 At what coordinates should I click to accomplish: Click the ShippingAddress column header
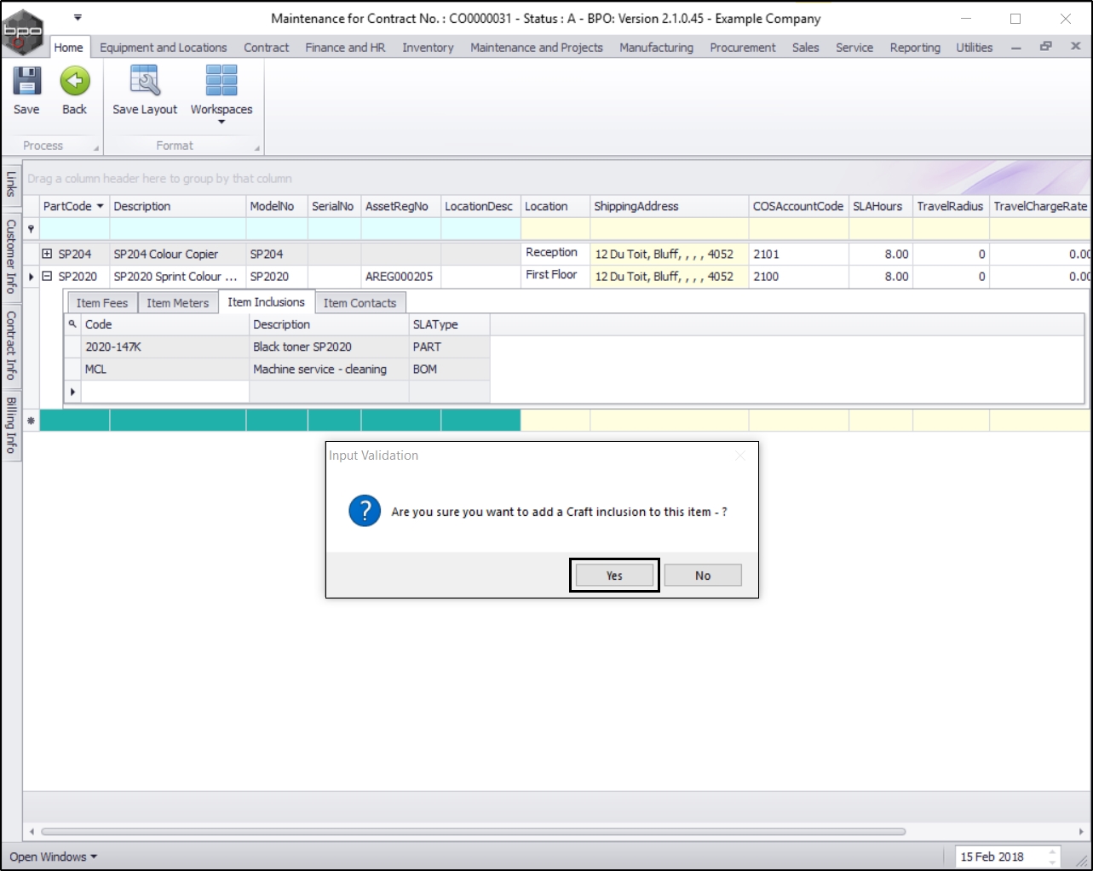pos(670,206)
